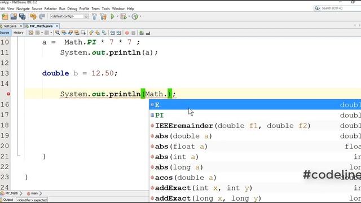Select the MY_Math.java tab
This screenshot has height=203, width=361.
tap(41, 26)
